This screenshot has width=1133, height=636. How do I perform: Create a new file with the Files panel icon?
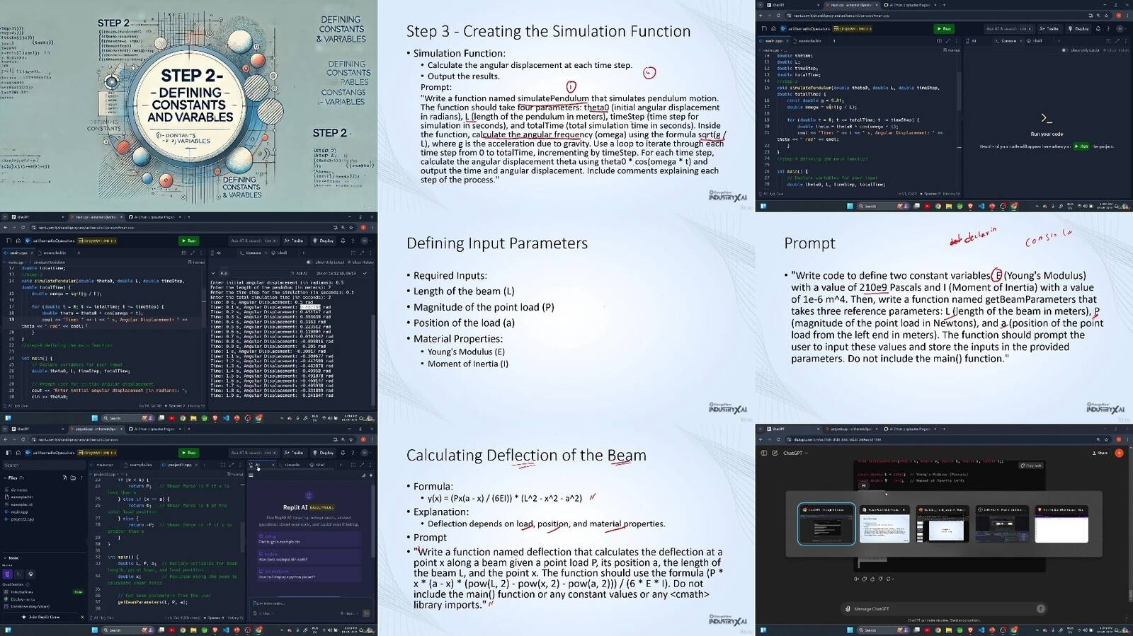point(64,478)
